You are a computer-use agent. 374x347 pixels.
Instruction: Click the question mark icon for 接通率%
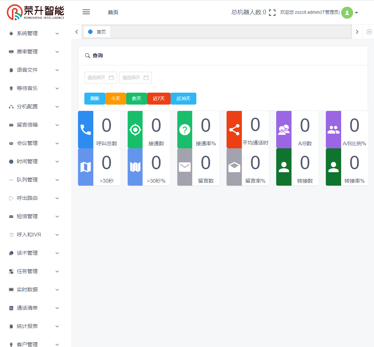185,130
